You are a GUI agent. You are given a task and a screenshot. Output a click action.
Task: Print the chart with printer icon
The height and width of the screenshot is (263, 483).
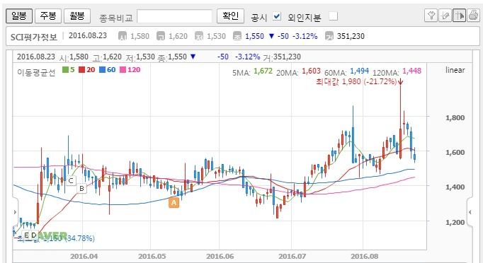[x=473, y=15]
